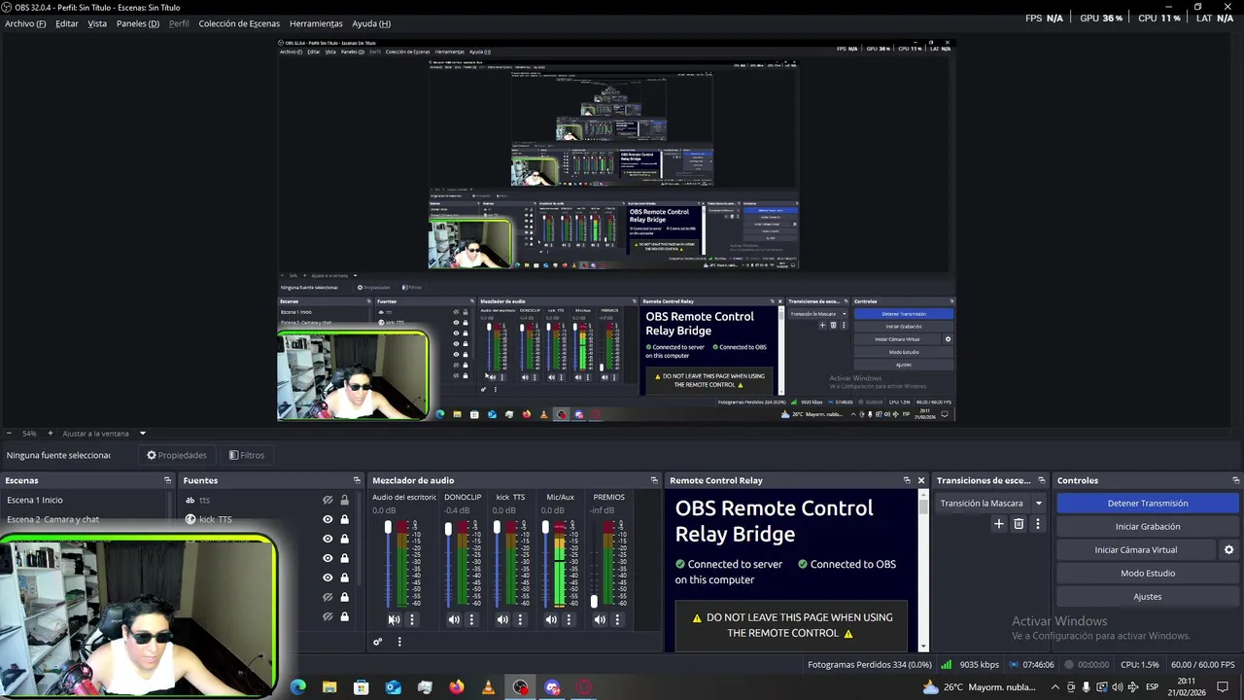
Task: Mute the DONOCLIP audio channel
Action: pos(454,619)
